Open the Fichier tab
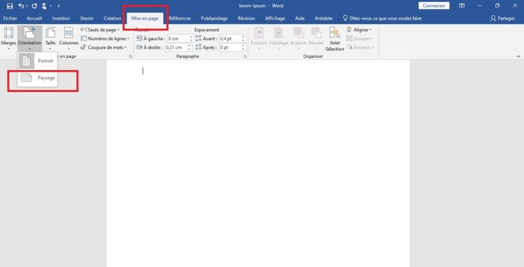The image size is (524, 267). coord(10,18)
